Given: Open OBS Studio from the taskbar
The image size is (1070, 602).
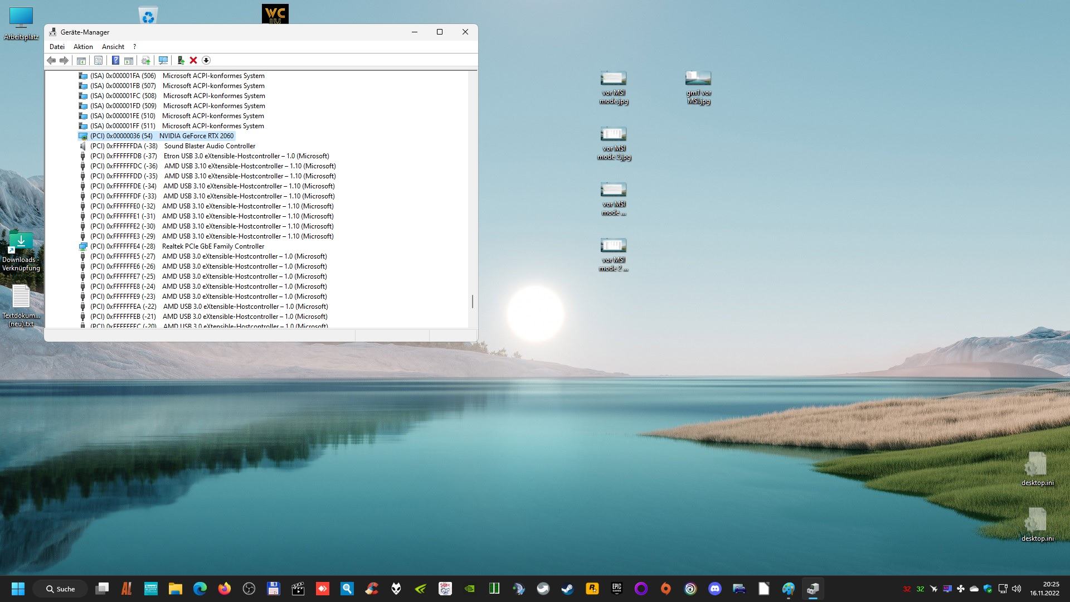Looking at the screenshot, I should click(x=249, y=589).
